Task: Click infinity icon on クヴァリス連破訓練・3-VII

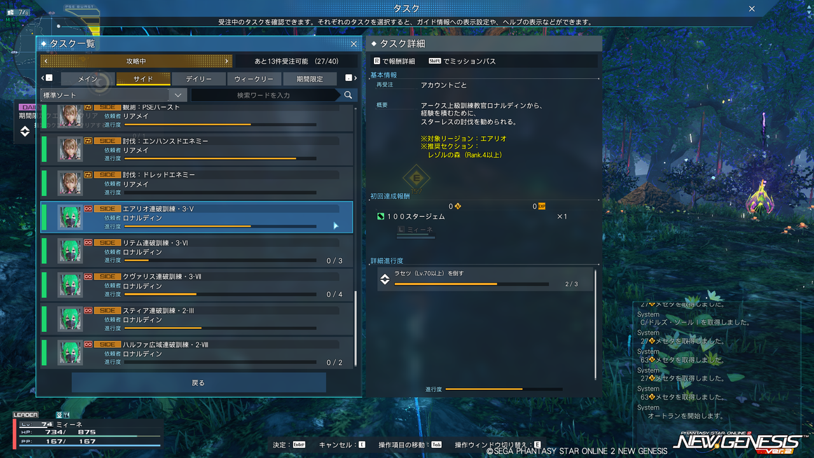Action: coord(88,277)
